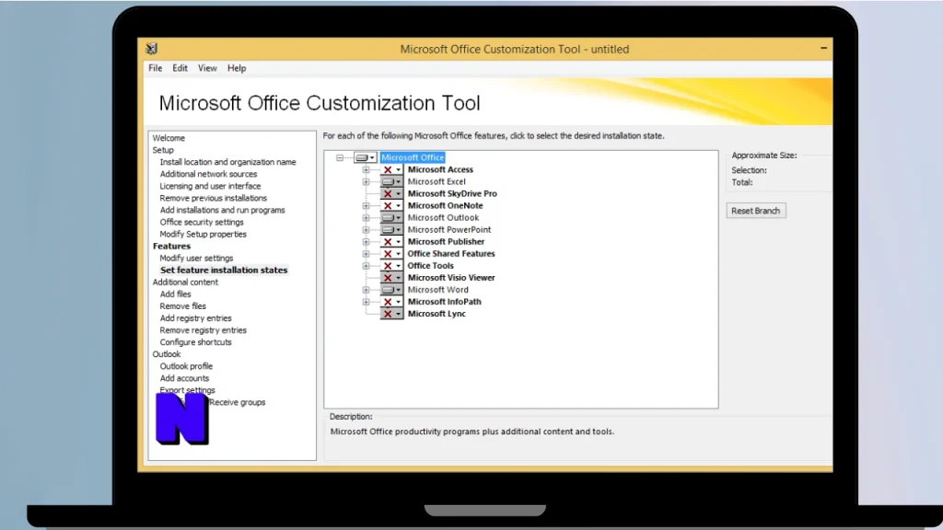
Task: Expand the Office Shared Features branch
Action: (366, 254)
